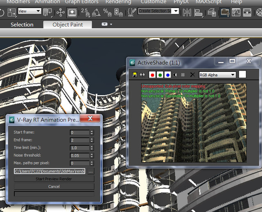Screen dimensions: 262x212
Task: Toggle the Spinner Snap icon
Action: pos(118,13)
